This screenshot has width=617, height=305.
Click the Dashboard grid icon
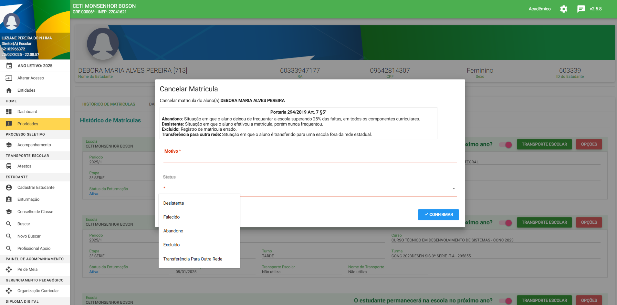(9, 112)
